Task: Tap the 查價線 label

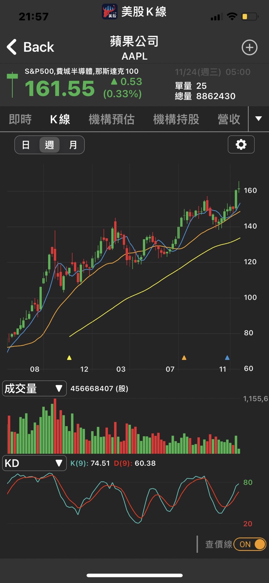Action: point(219,544)
